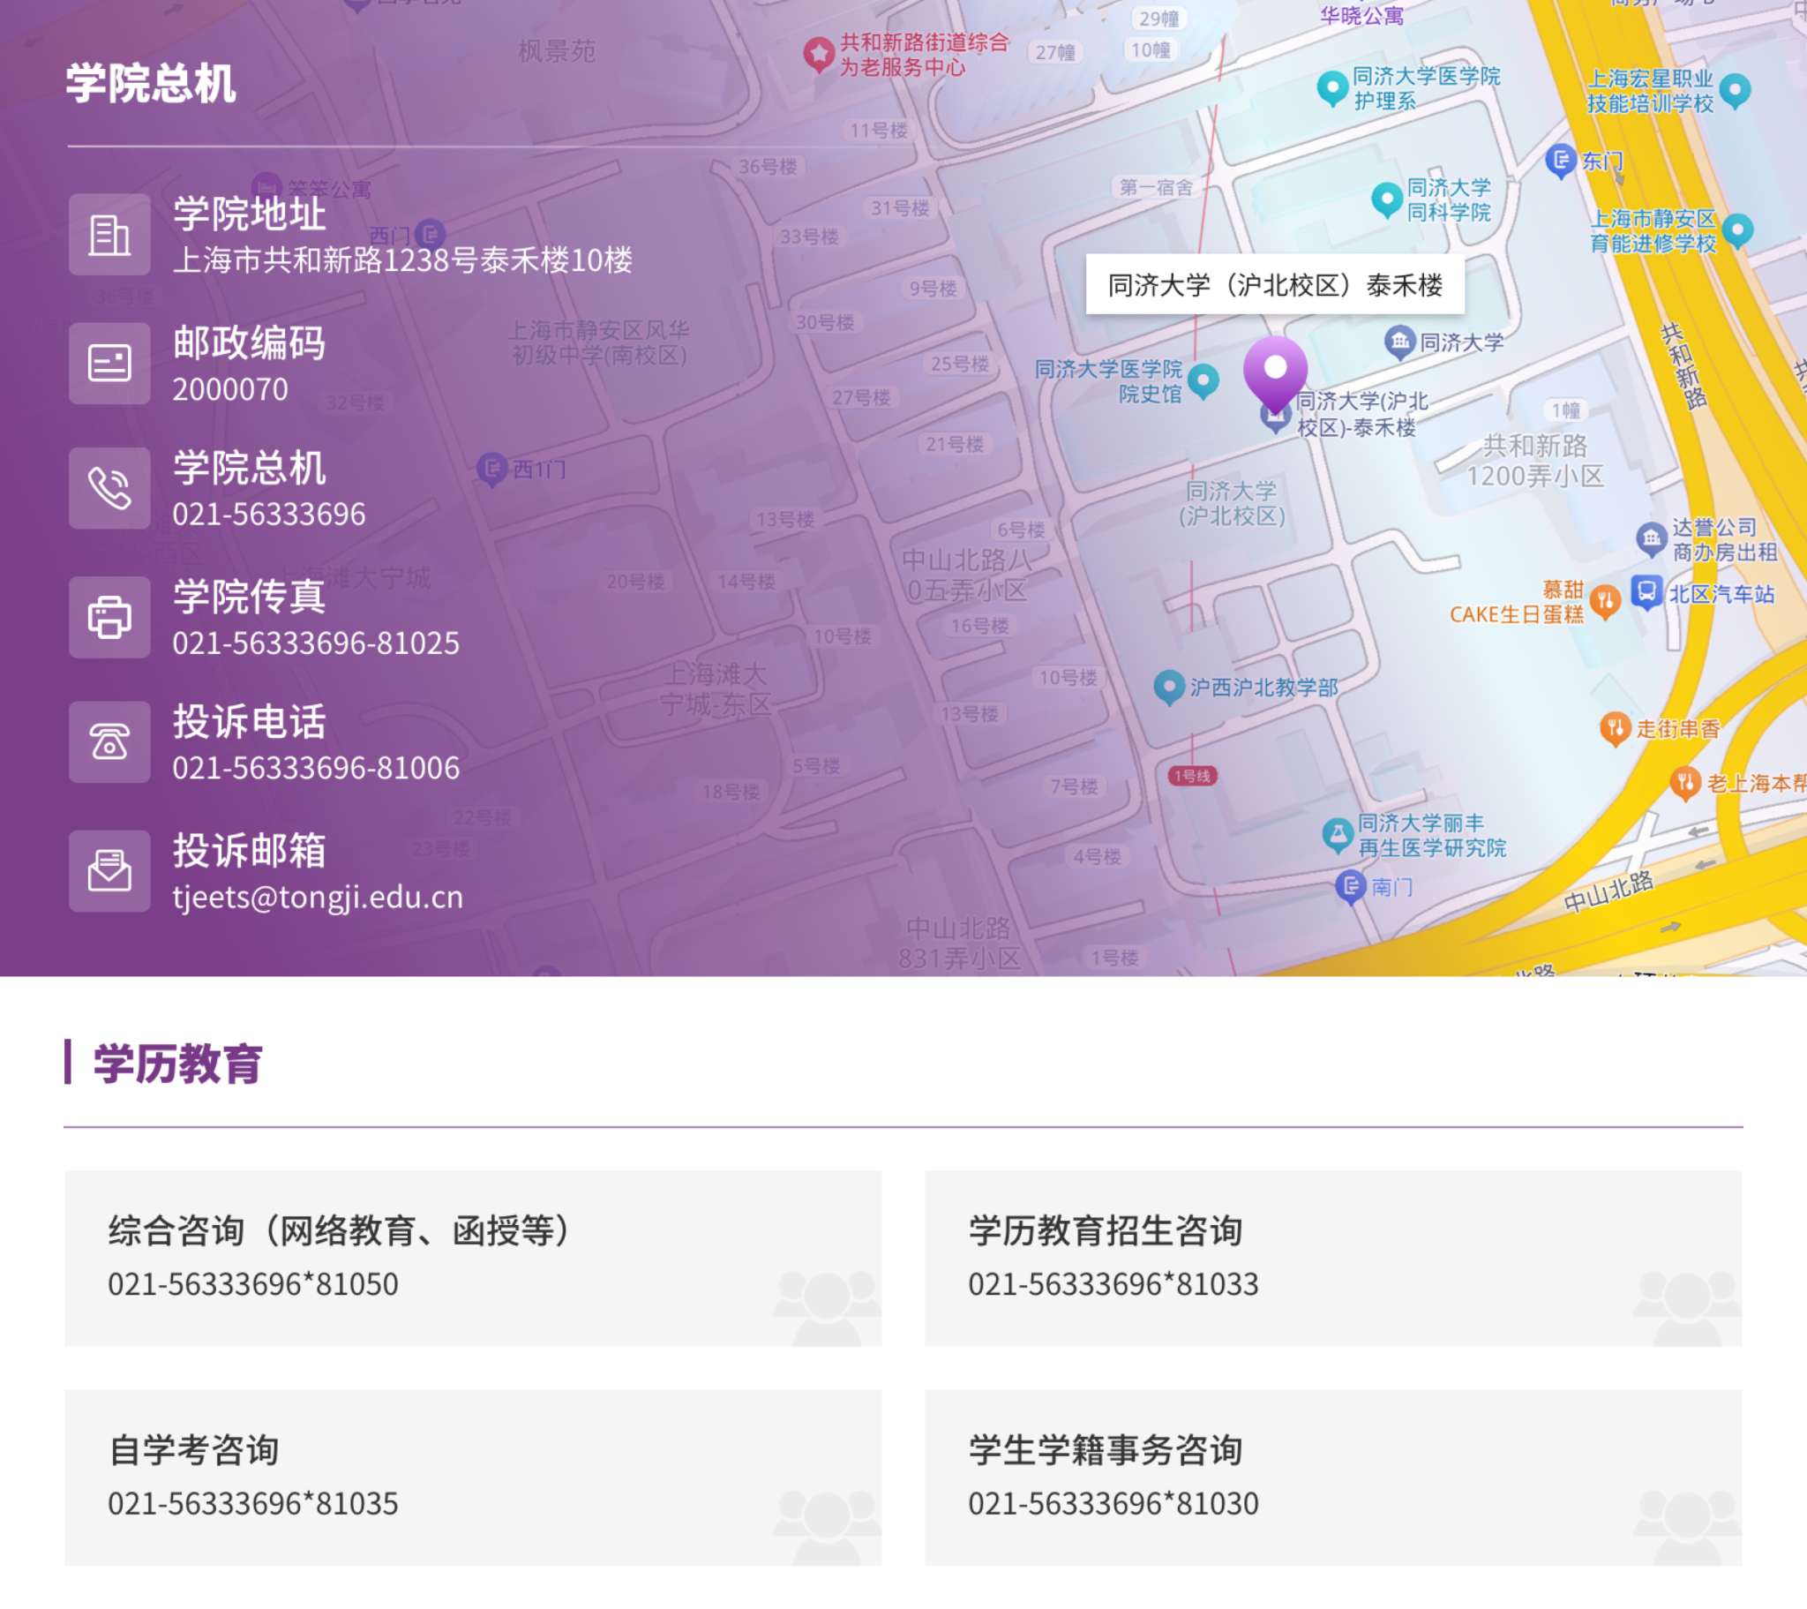Click the building icon beside 学院地址

tap(109, 236)
